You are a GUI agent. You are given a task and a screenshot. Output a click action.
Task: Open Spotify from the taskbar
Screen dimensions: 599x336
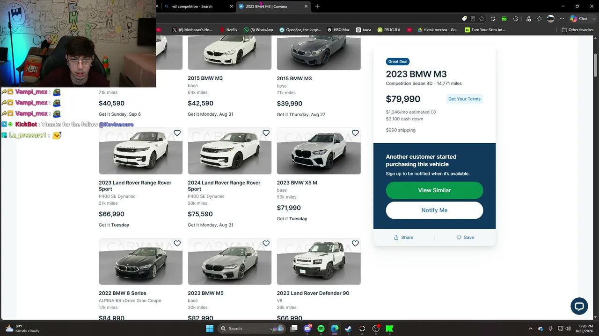point(321,329)
